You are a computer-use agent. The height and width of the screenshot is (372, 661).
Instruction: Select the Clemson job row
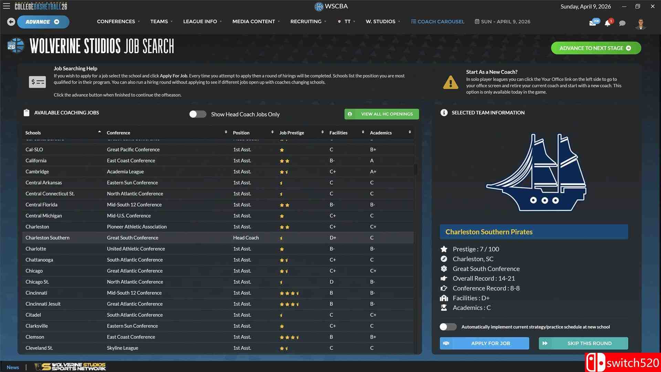coord(218,337)
